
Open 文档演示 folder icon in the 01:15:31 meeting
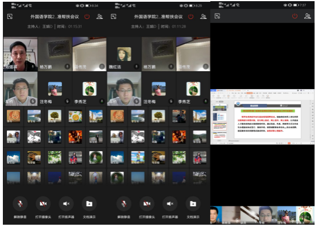(x=89, y=203)
